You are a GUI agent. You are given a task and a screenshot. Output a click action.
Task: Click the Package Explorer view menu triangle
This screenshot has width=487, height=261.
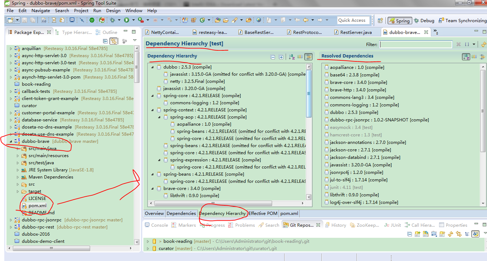(135, 40)
